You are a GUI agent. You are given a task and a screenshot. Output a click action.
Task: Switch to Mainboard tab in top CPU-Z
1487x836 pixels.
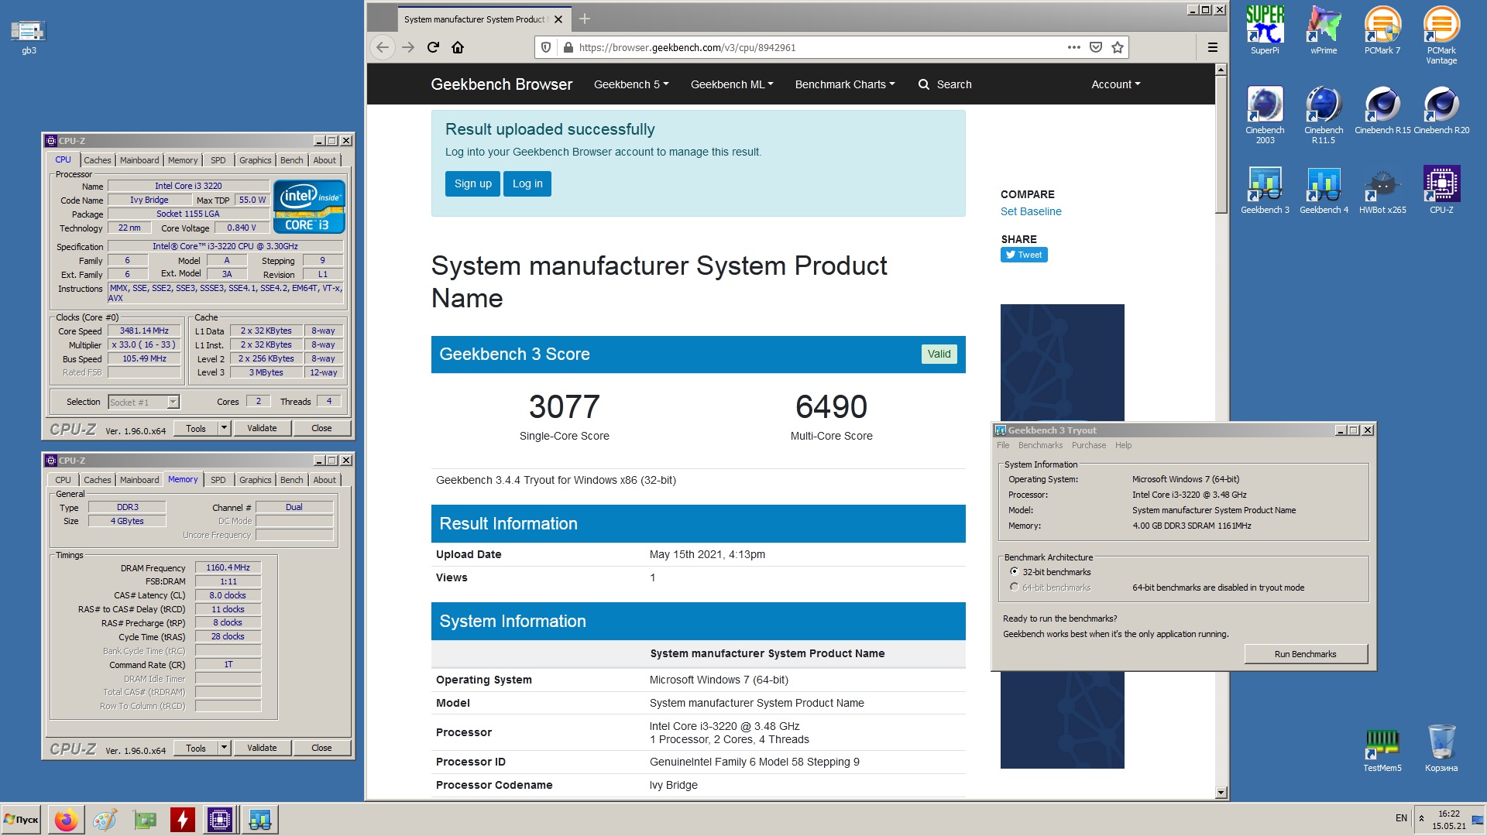(139, 160)
